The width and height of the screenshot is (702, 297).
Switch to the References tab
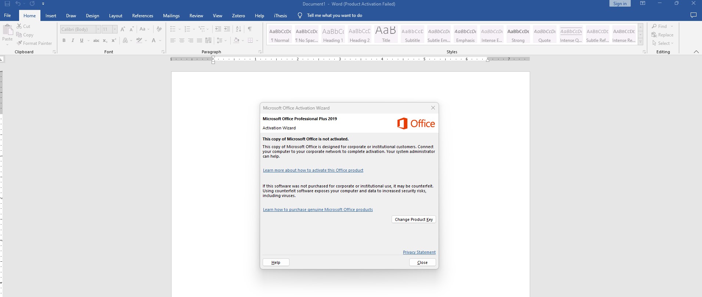tap(143, 15)
